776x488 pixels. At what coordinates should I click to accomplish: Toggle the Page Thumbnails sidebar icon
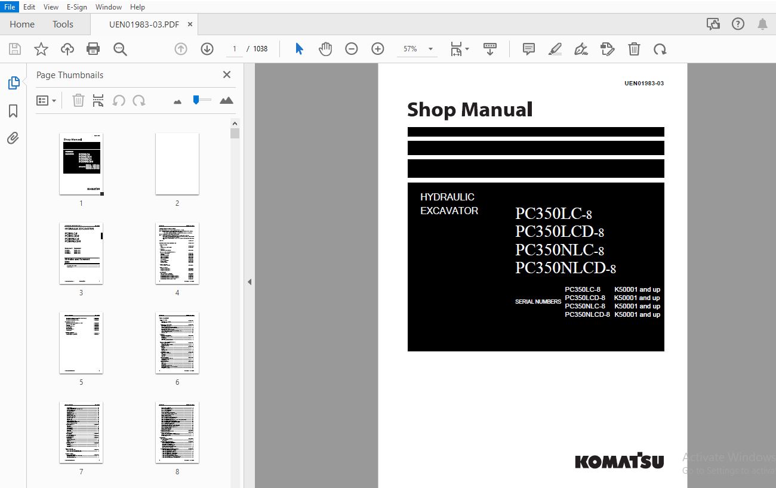click(x=13, y=83)
